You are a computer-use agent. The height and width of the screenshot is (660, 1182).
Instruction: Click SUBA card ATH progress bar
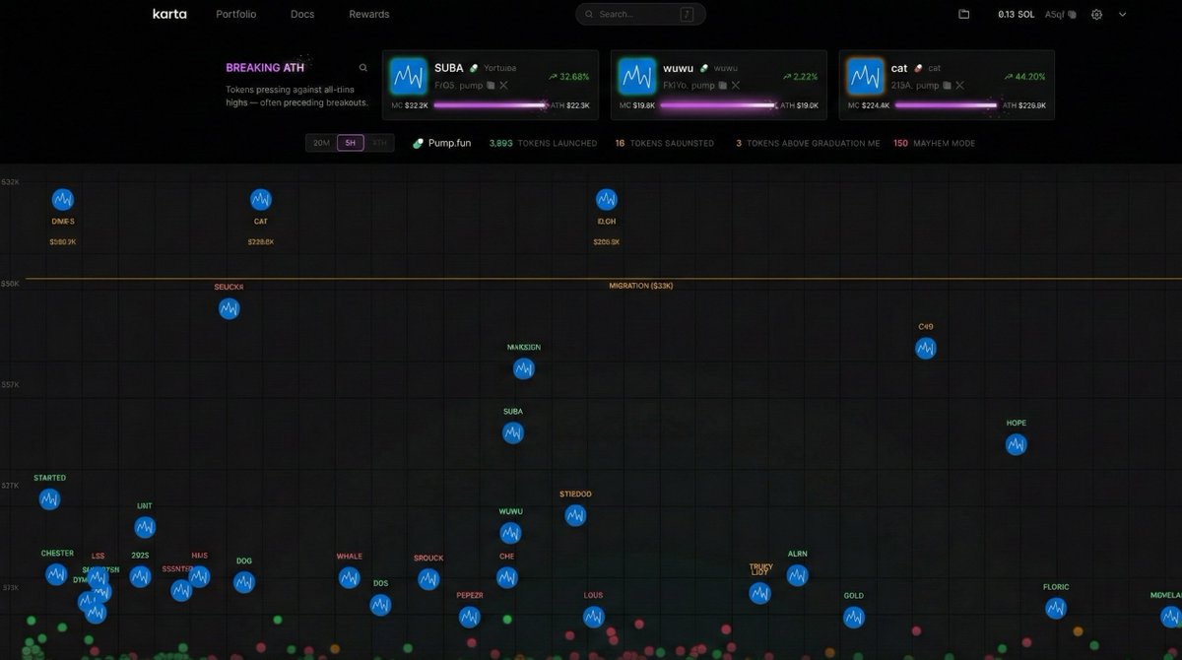(491, 104)
